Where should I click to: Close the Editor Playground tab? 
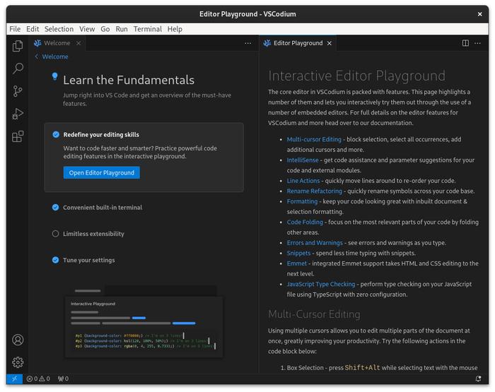point(330,43)
